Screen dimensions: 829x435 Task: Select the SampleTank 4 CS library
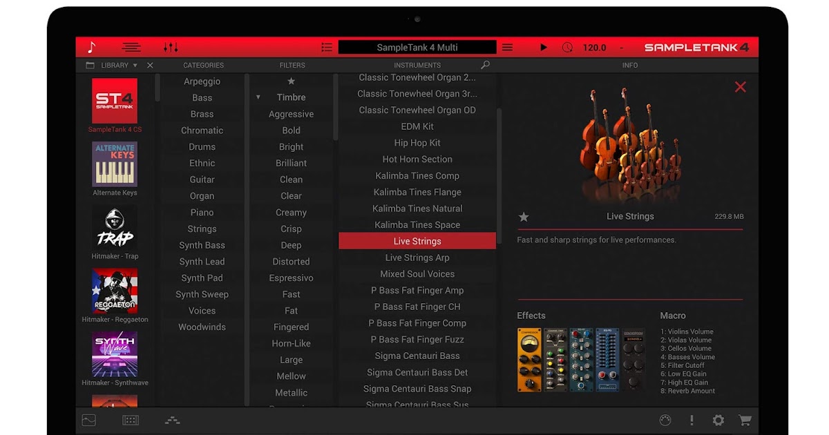point(115,105)
